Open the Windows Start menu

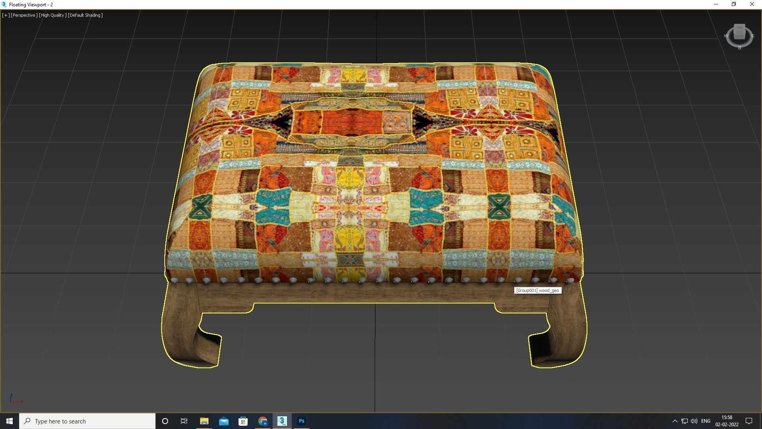(10, 421)
